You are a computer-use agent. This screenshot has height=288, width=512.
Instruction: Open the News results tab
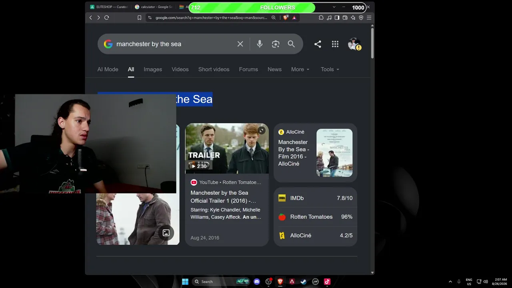tap(274, 69)
